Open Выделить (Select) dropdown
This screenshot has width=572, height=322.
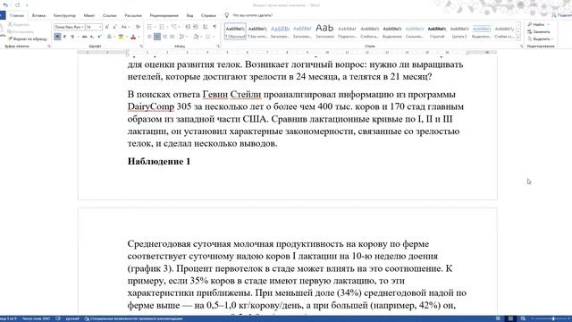(541, 38)
